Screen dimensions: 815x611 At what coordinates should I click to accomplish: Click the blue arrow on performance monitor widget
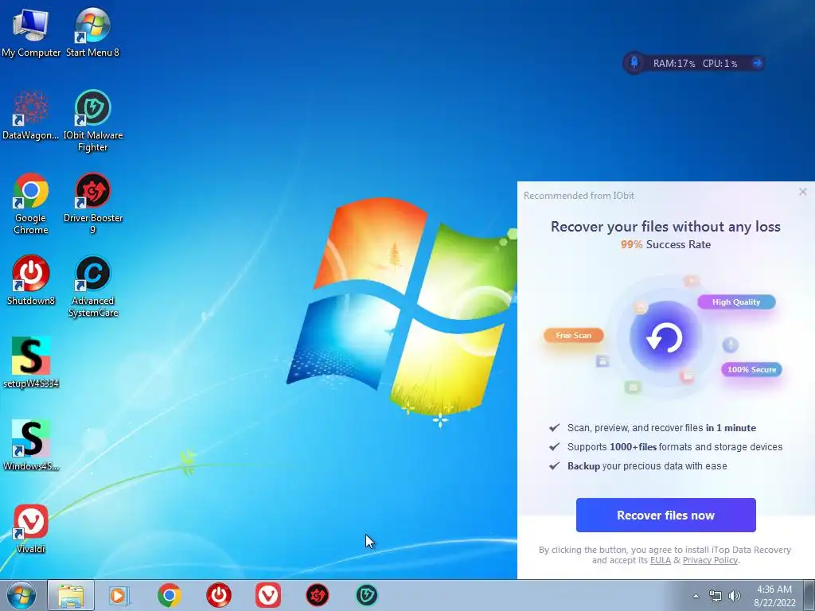point(757,63)
